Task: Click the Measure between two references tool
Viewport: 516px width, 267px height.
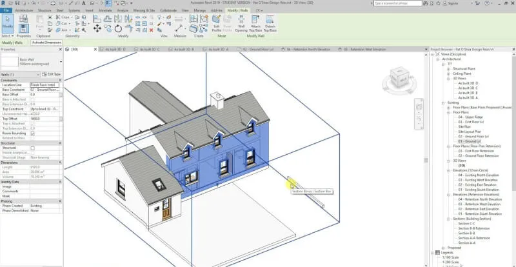Action: pos(179,28)
